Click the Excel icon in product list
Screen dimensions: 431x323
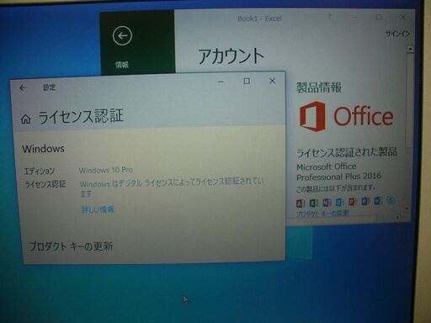pyautogui.click(x=313, y=203)
